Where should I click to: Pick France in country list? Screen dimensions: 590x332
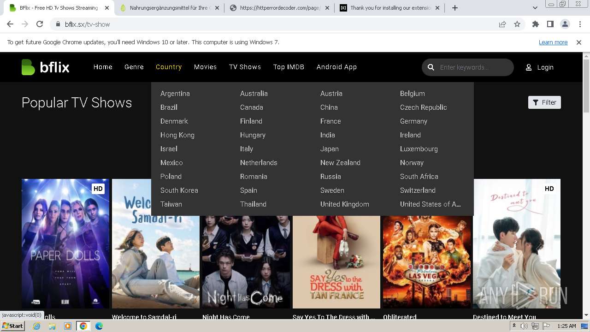pyautogui.click(x=330, y=121)
